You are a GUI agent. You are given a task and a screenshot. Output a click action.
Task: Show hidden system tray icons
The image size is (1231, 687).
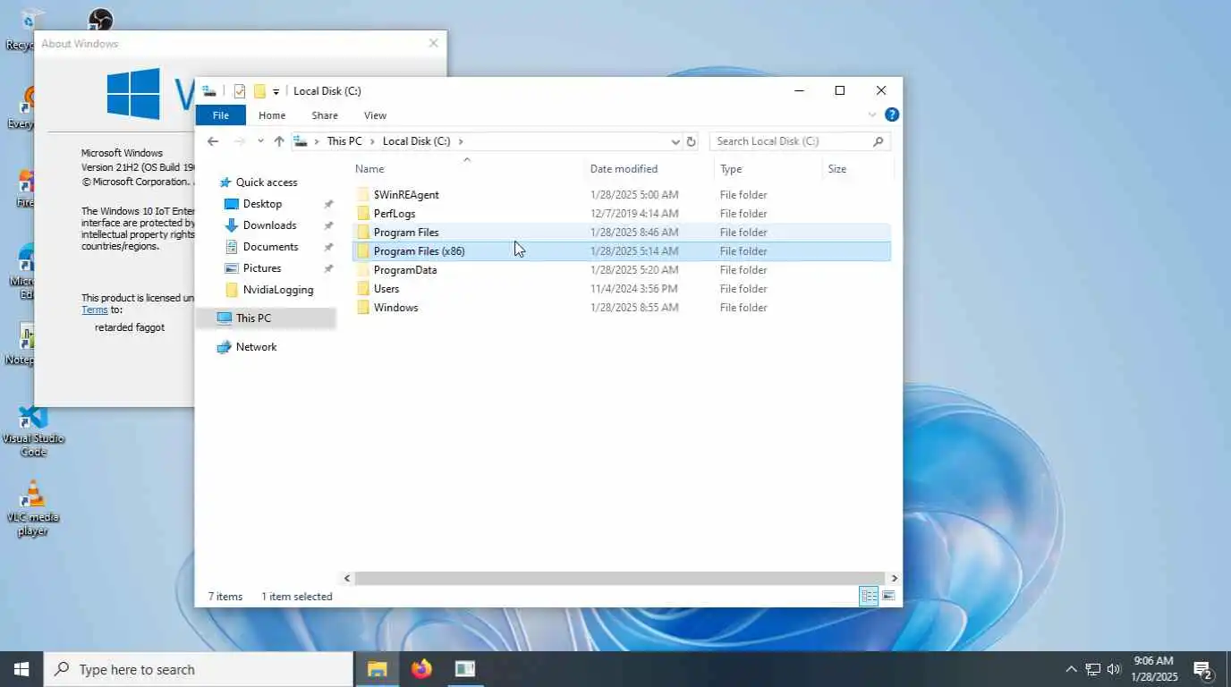click(x=1071, y=669)
